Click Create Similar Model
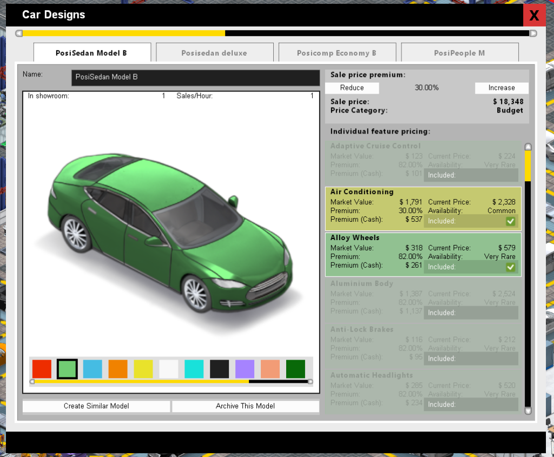554x457 pixels. pyautogui.click(x=96, y=406)
